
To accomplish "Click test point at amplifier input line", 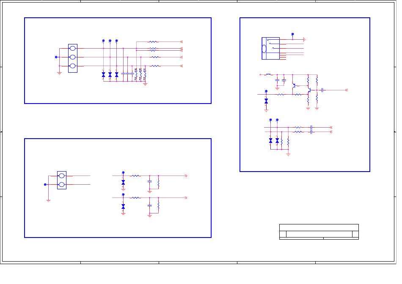I will click(x=266, y=91).
